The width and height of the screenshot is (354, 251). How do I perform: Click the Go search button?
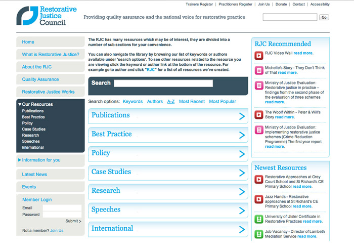324,17
